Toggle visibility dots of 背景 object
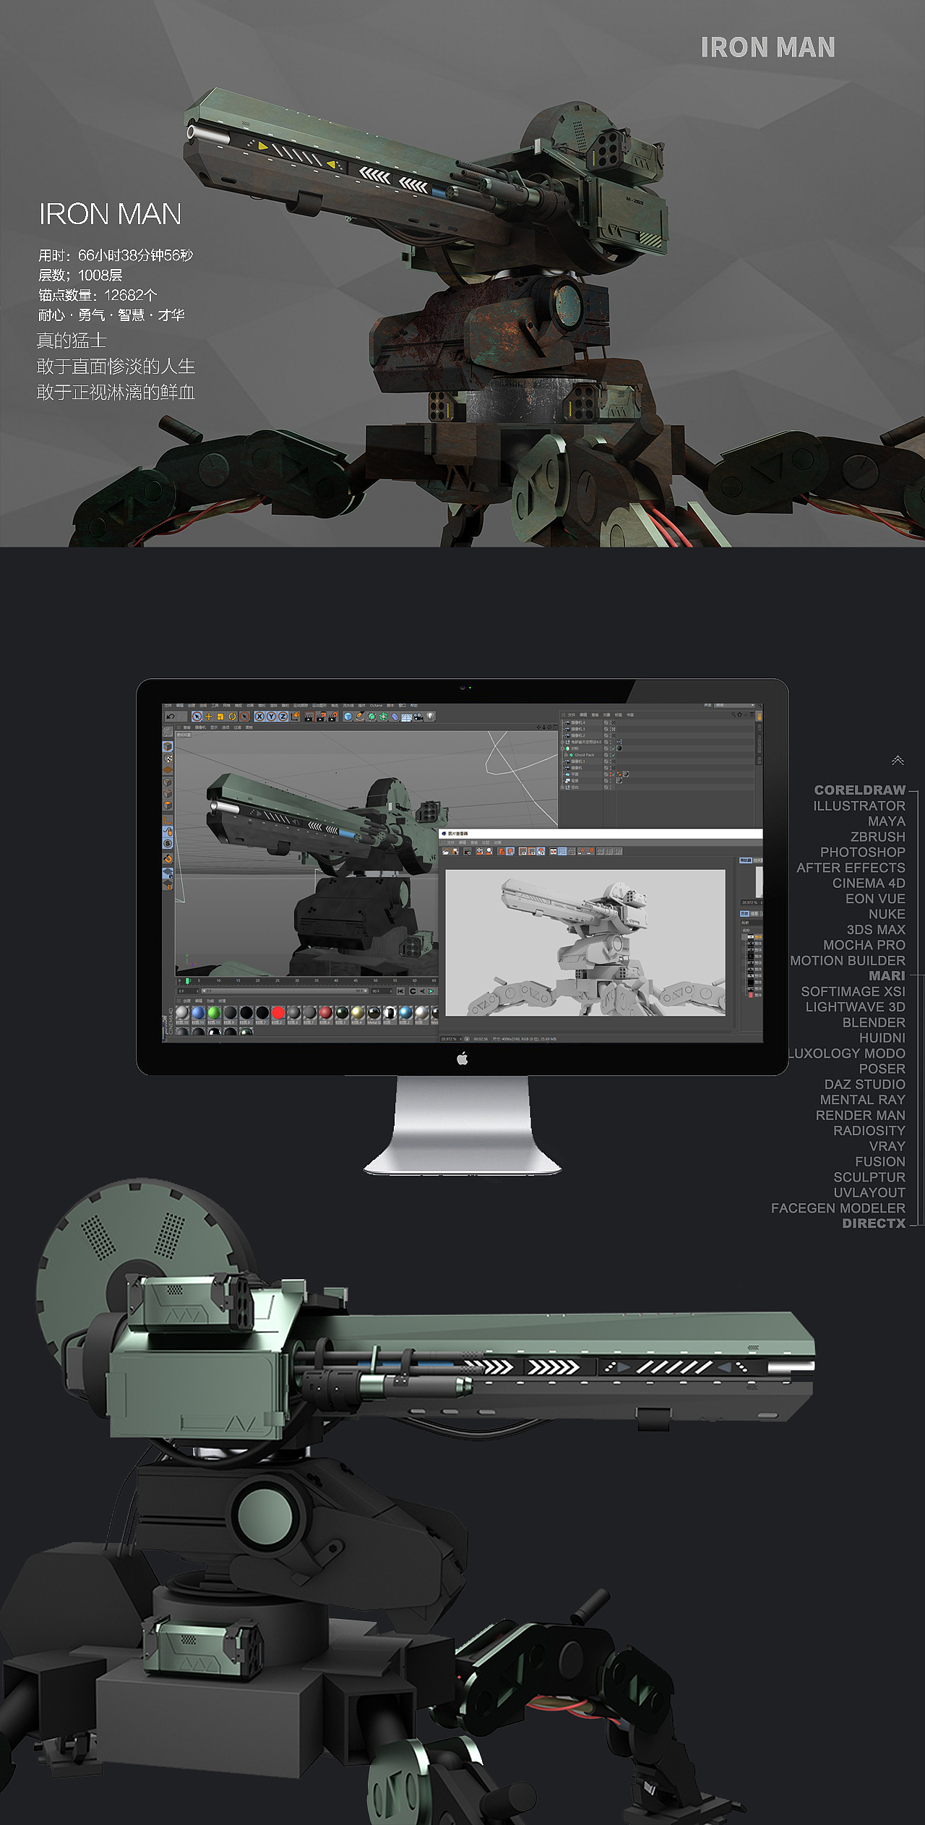Screen dimensions: 925x1825 (611, 781)
